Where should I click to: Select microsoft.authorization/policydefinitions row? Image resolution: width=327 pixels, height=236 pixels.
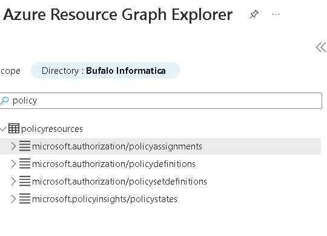(160, 164)
